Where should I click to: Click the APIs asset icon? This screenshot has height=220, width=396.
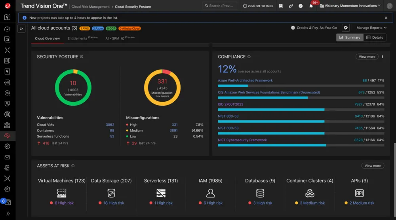[x=359, y=193]
